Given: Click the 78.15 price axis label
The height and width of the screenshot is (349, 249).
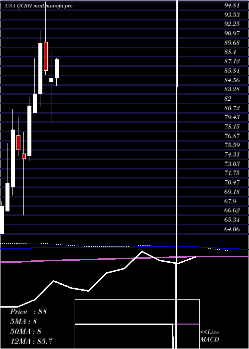Looking at the screenshot, I should 232,127.
